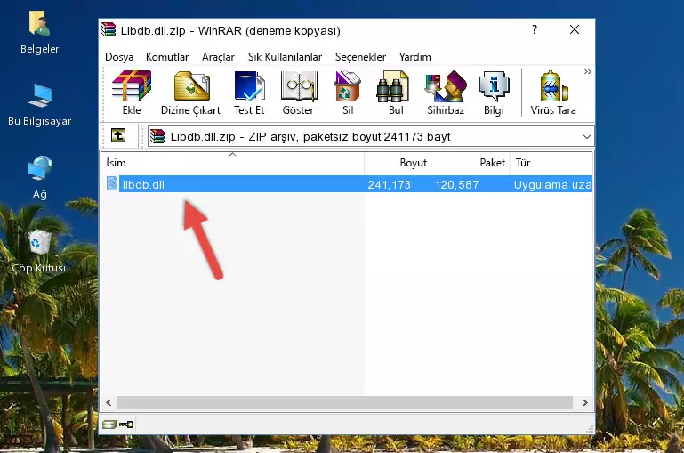Screen dimensions: 684x453
Task: Click the 120,587 packed size value
Action: [x=457, y=184]
